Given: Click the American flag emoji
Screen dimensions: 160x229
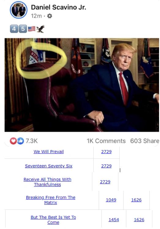Looking at the screenshot, I should (x=32, y=29).
